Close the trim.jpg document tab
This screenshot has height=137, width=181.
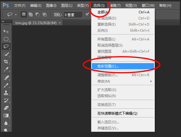pos(60,23)
